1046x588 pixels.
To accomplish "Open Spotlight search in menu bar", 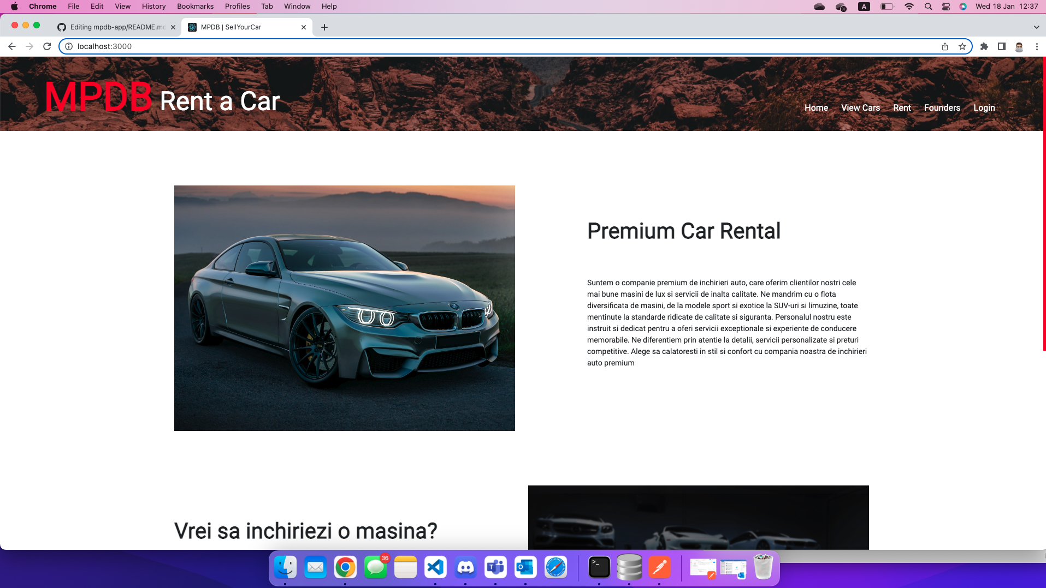I will 928,7.
